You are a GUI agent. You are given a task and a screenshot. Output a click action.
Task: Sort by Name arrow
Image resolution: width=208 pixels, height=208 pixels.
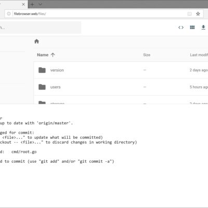point(53,55)
